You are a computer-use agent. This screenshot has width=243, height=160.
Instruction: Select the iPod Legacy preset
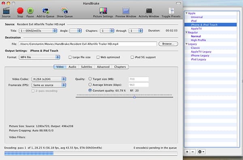tap(198, 59)
